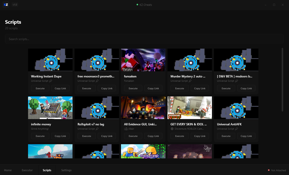The width and height of the screenshot is (289, 175).
Task: Execute the Murder Mystery 2 auto script
Action: click(180, 88)
